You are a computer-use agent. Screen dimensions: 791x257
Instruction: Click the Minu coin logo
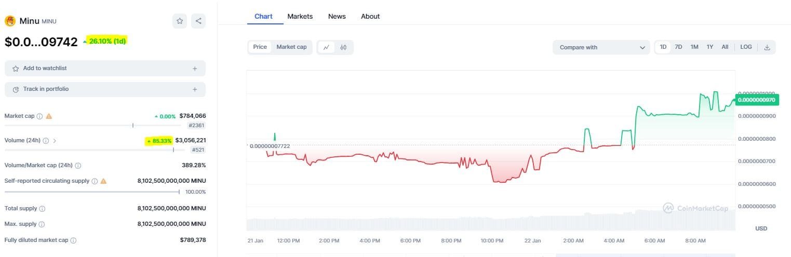(x=10, y=21)
